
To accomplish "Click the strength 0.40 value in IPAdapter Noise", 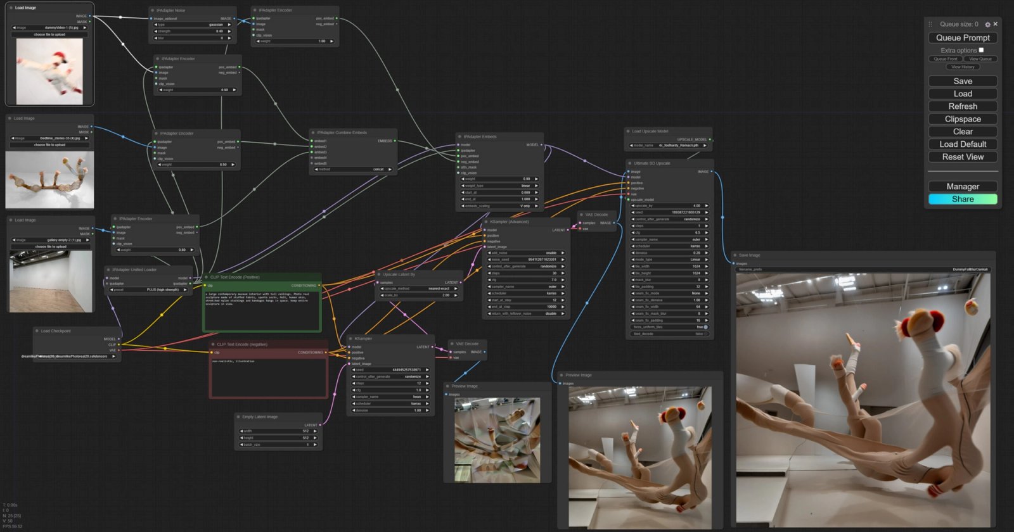I will 219,32.
